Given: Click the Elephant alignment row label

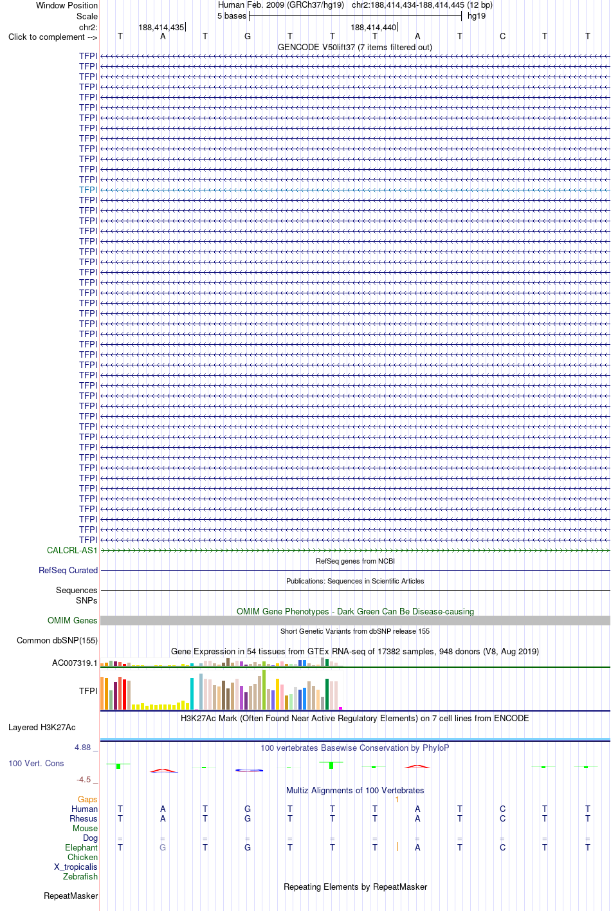Looking at the screenshot, I should [81, 847].
